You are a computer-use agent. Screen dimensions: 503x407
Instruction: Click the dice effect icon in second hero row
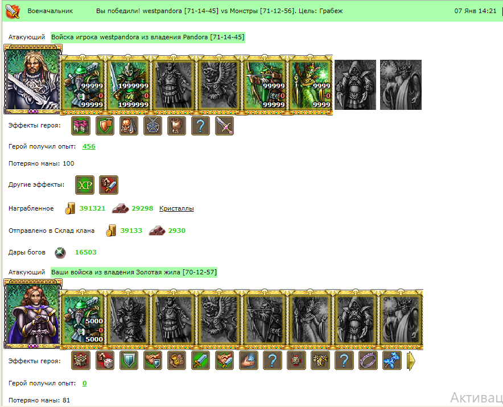[105, 360]
